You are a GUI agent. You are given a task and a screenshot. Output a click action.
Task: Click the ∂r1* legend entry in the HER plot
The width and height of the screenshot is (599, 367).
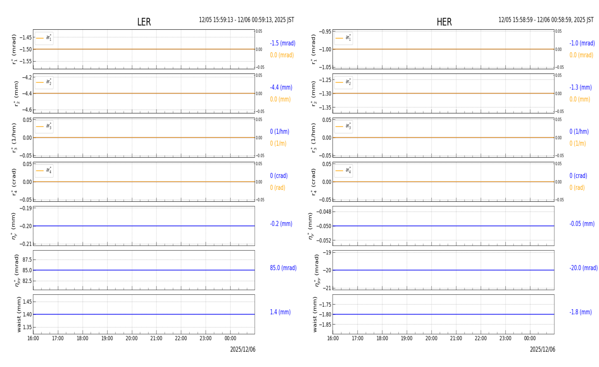point(344,38)
